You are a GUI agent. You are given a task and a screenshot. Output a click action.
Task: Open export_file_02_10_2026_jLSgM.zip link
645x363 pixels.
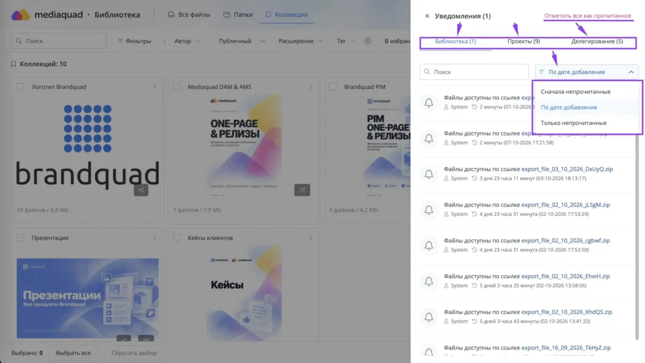(x=566, y=204)
